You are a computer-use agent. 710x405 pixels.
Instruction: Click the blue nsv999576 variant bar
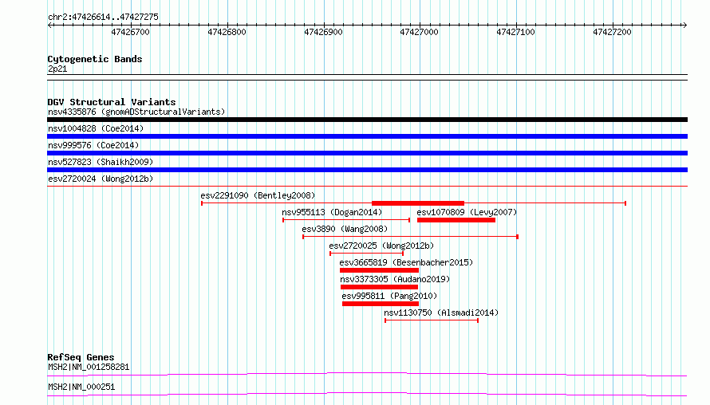pyautogui.click(x=367, y=153)
